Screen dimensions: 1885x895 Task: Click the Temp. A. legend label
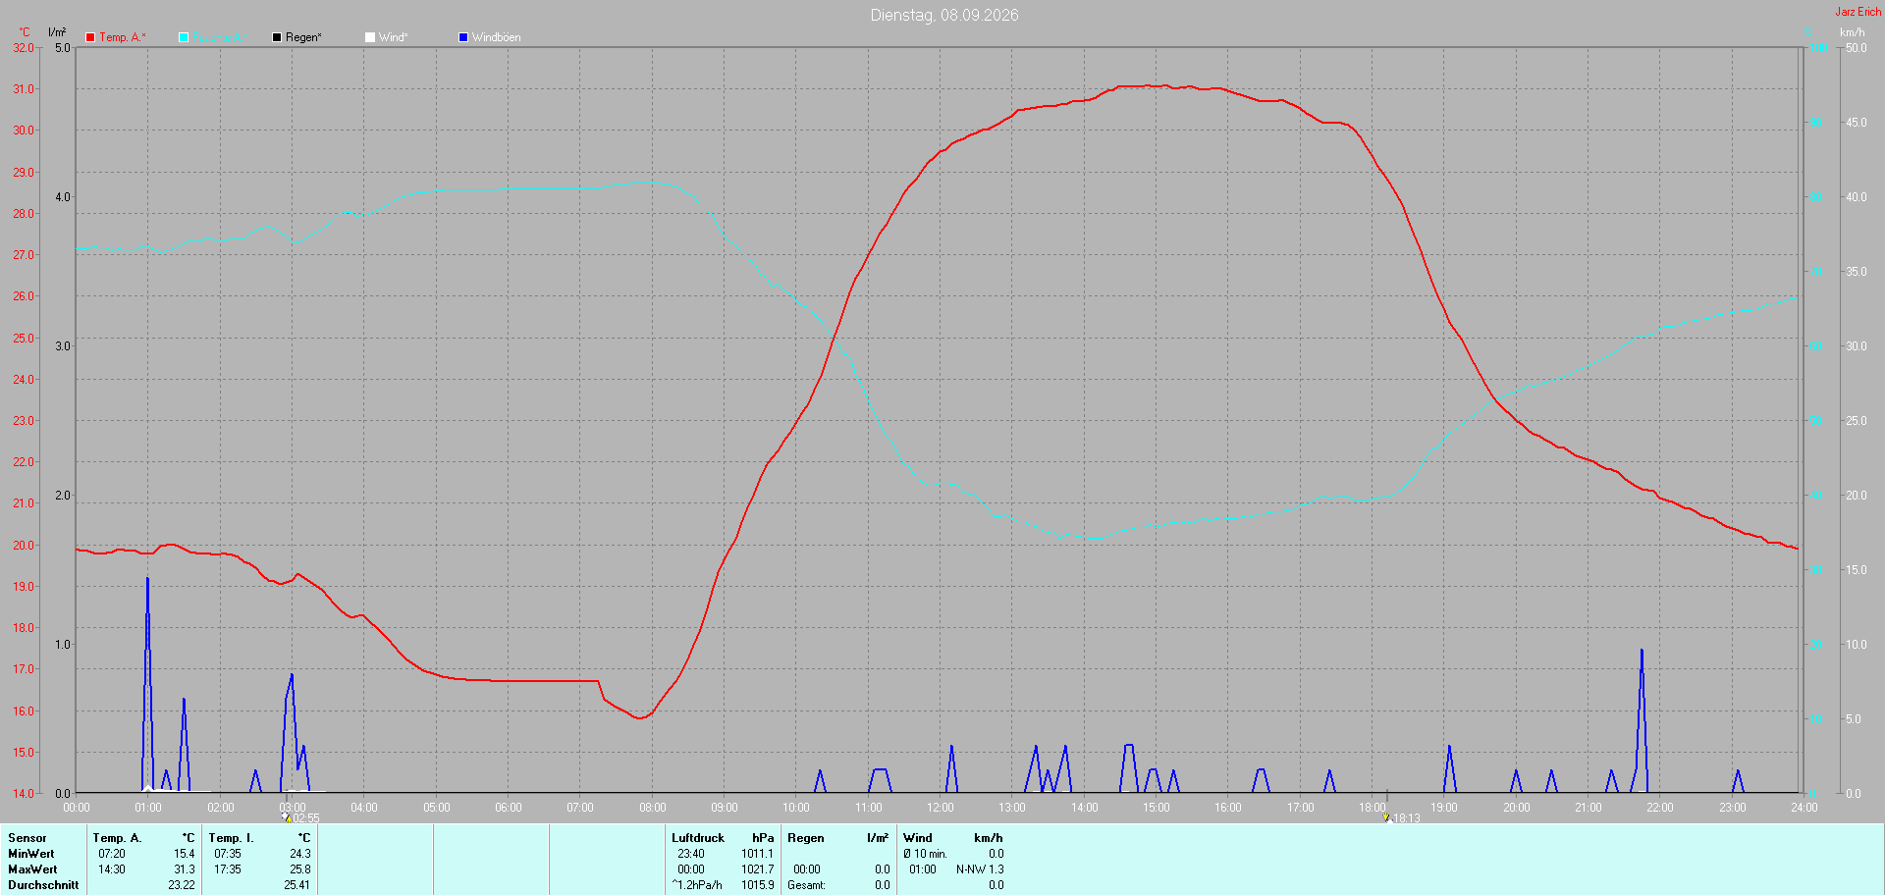coord(122,37)
